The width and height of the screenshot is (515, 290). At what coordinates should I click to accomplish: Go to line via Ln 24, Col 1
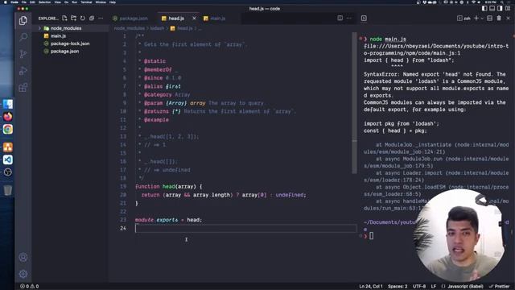point(371,287)
